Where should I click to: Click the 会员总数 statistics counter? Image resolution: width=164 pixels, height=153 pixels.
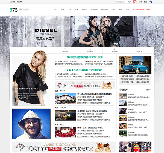tap(65, 50)
